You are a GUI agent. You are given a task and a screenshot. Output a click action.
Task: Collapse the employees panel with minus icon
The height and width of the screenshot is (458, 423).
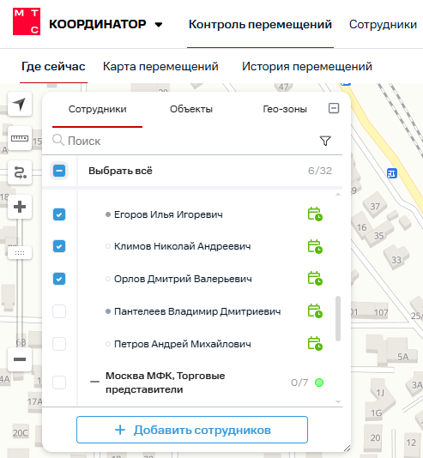[x=334, y=108]
